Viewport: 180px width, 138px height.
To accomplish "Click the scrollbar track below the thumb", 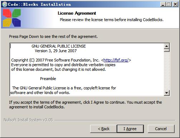I will 167,71.
